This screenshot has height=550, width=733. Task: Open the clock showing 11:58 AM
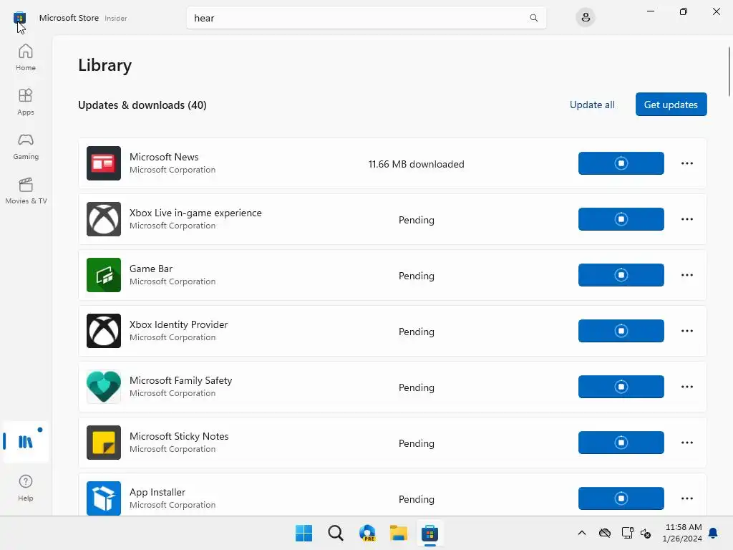(x=682, y=533)
